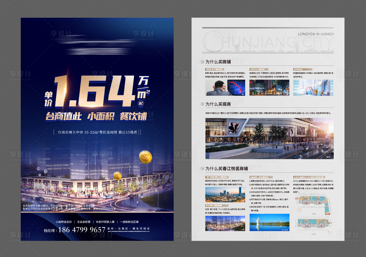366x257 pixels.
Task: Select the bullet line starting 近邻台投区行政中心
Action: click(269, 194)
